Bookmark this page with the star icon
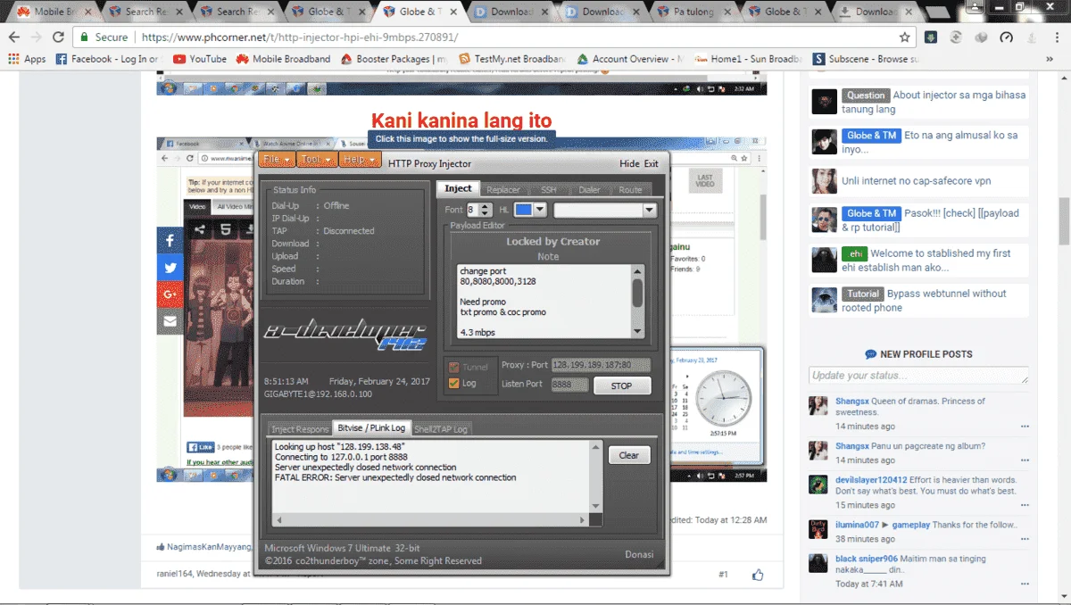The image size is (1071, 605). click(905, 37)
